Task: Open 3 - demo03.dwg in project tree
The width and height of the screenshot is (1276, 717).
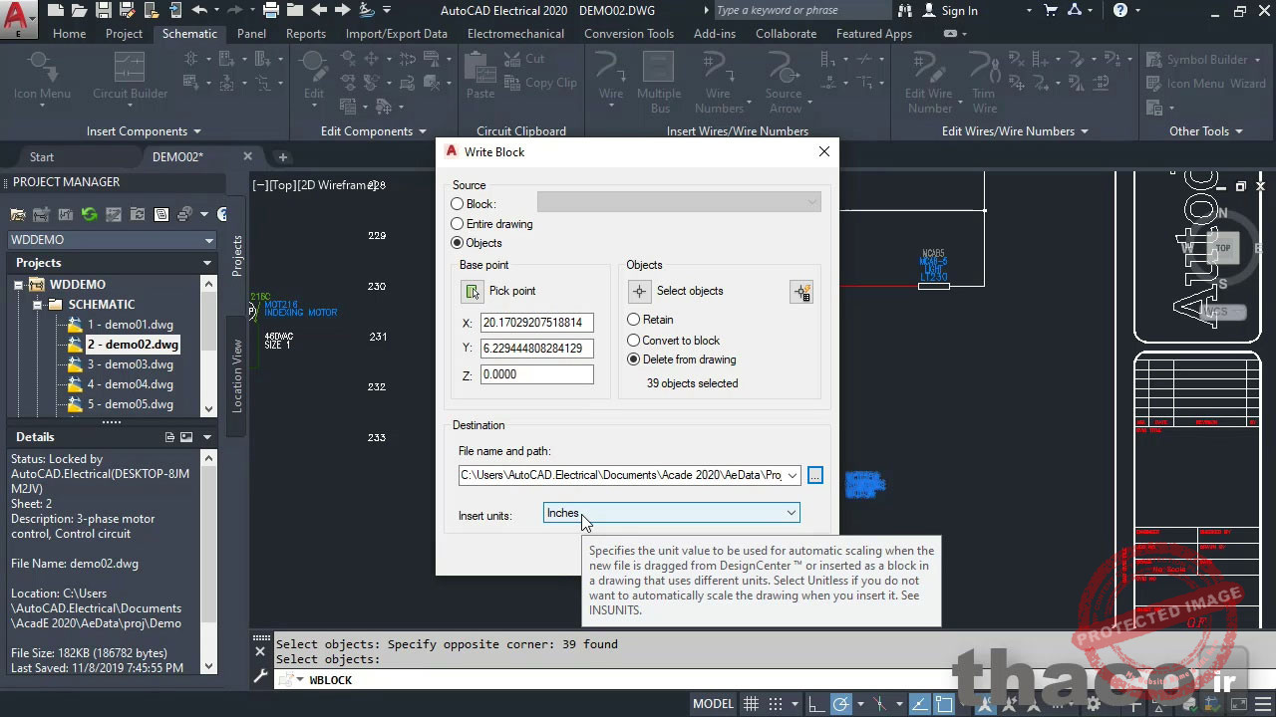Action: point(130,364)
